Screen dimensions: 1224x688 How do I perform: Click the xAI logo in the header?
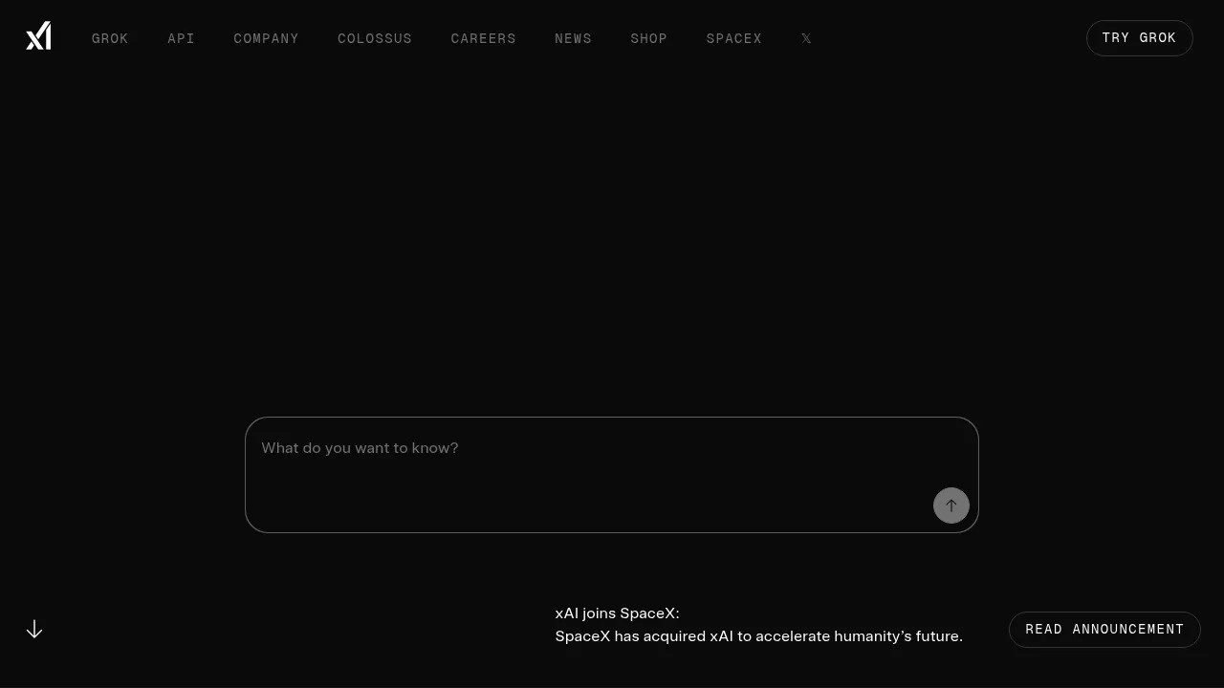[x=38, y=36]
